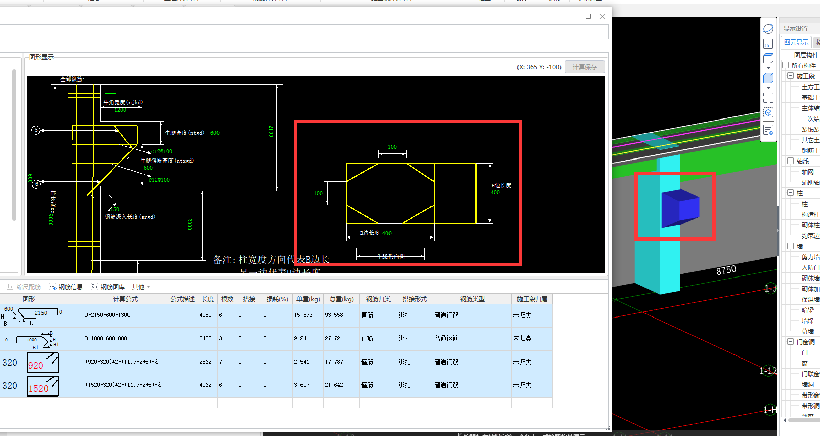
Task: Click the boxed cube isolate icon
Action: pos(768,112)
